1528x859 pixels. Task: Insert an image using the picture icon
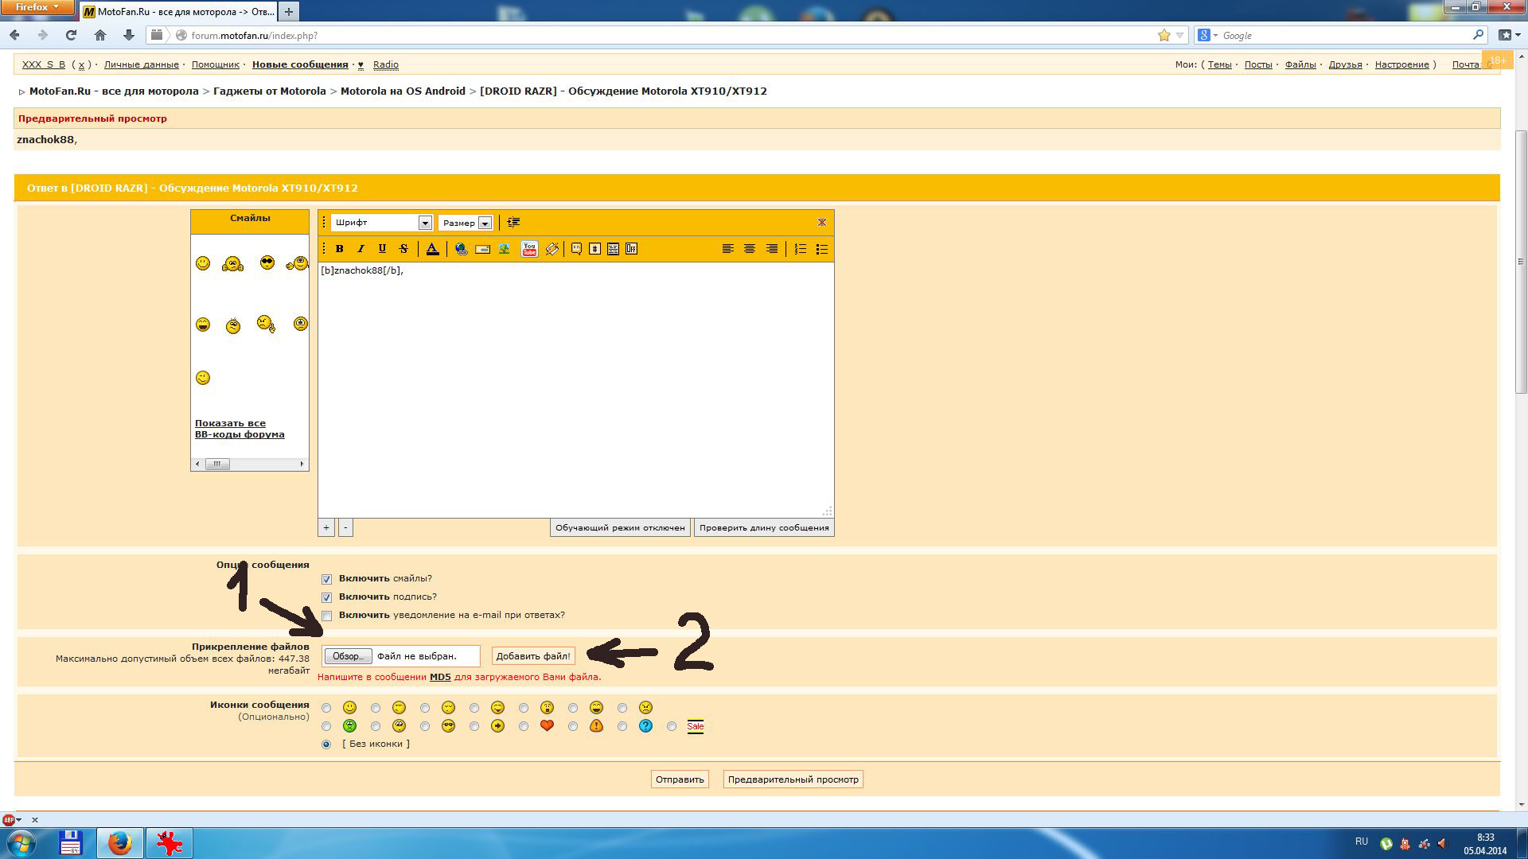(504, 249)
